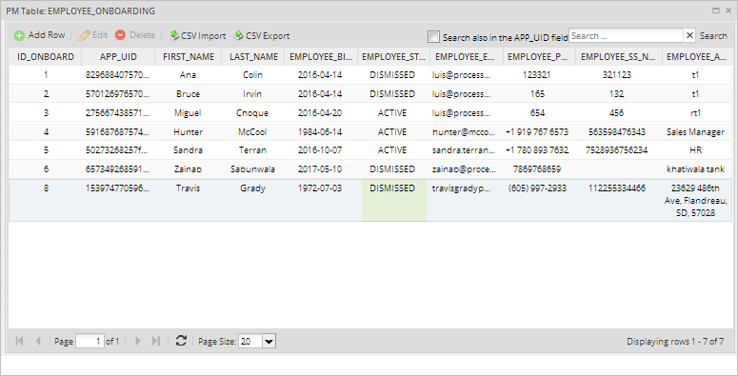738x376 pixels.
Task: Click the page number input box
Action: pos(90,341)
